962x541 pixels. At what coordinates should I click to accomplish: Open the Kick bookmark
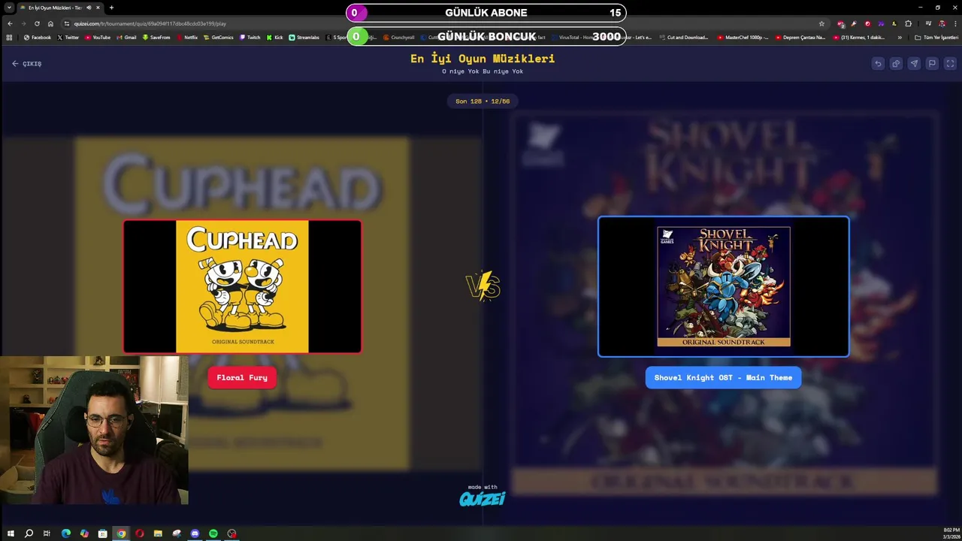(x=274, y=38)
